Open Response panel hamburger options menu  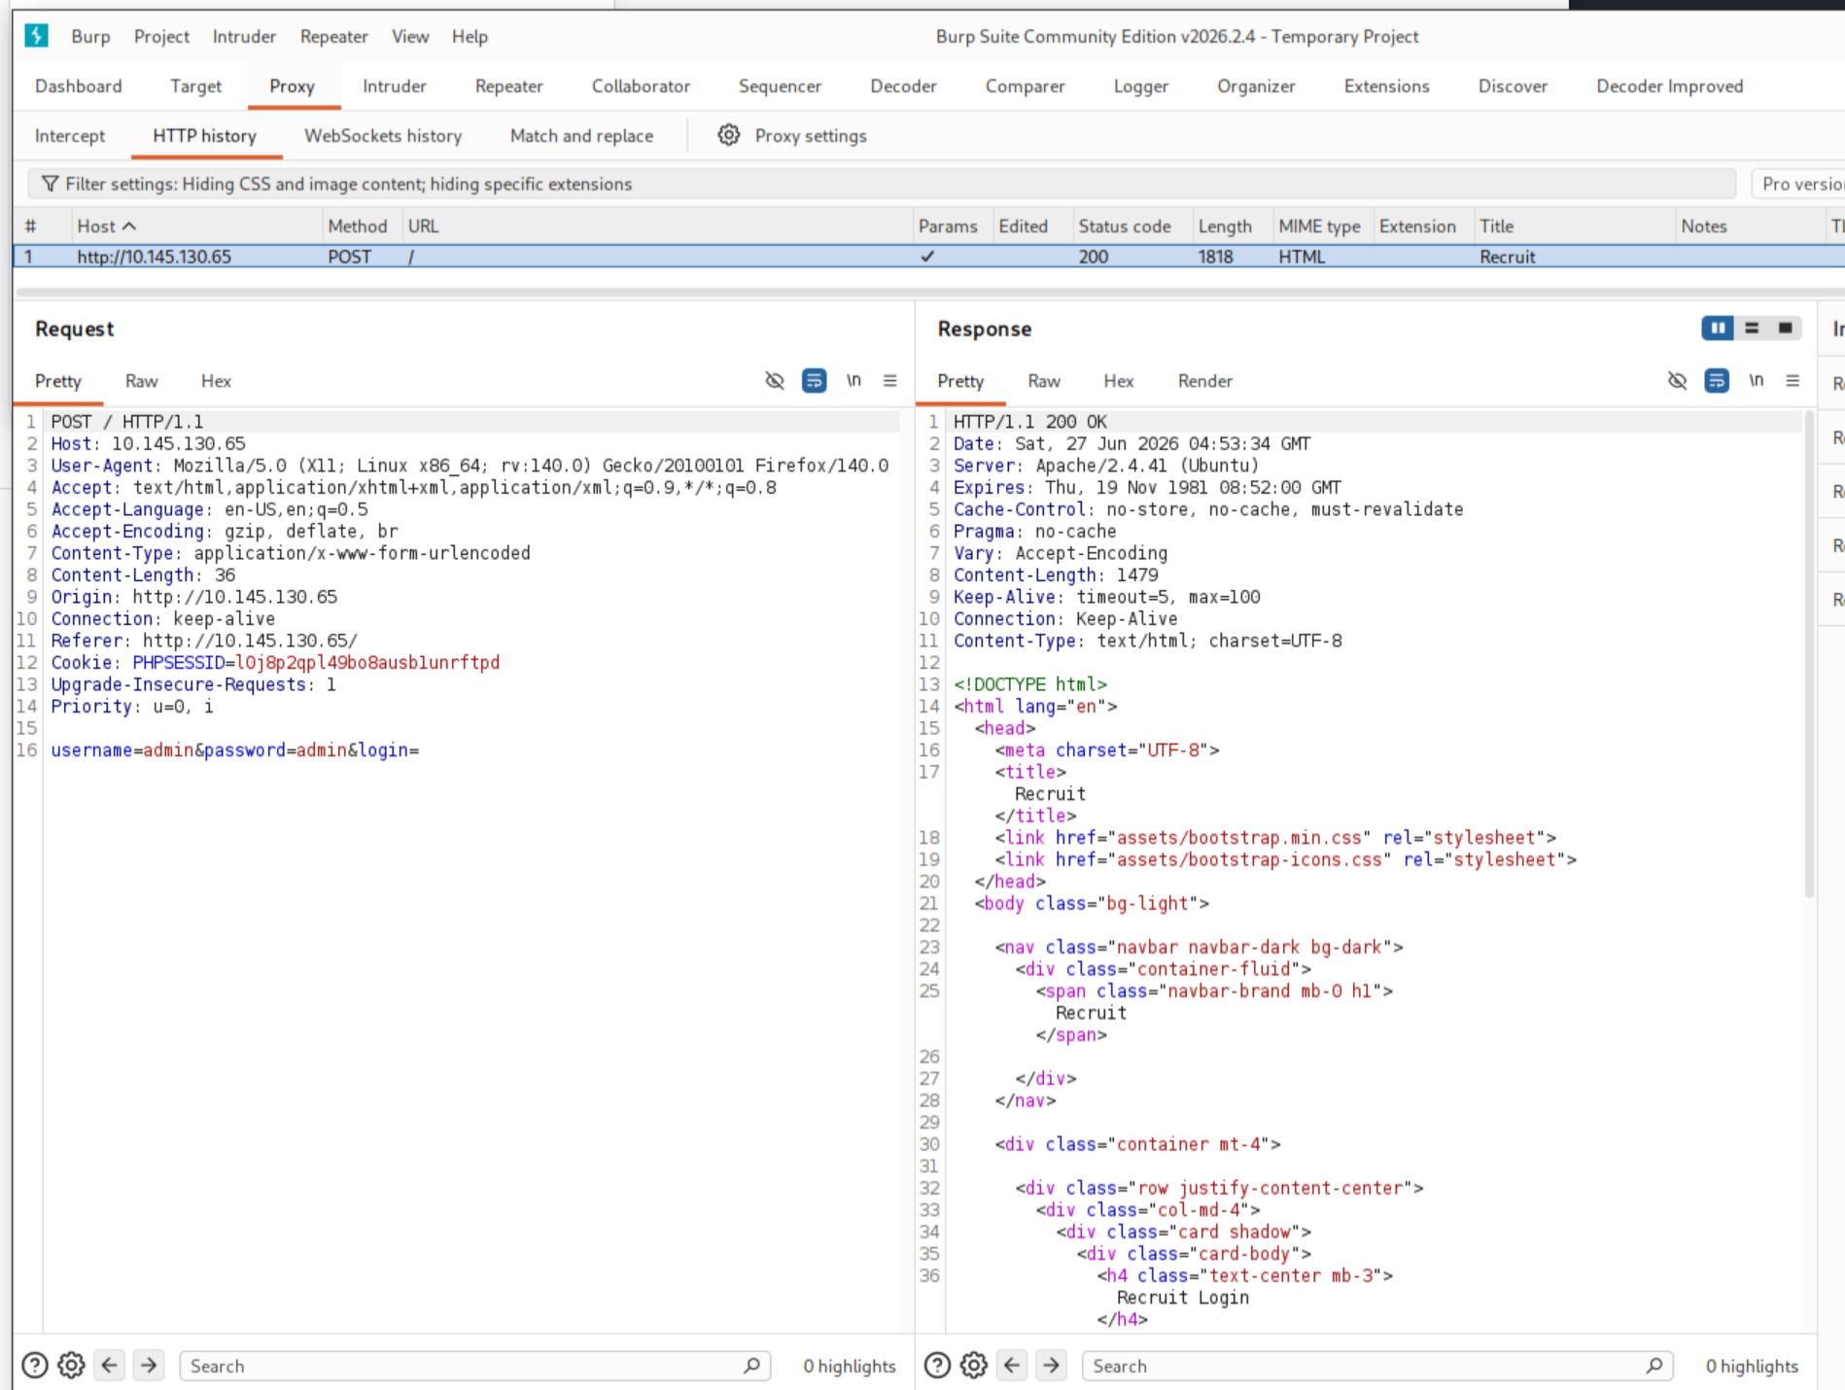pos(1793,381)
